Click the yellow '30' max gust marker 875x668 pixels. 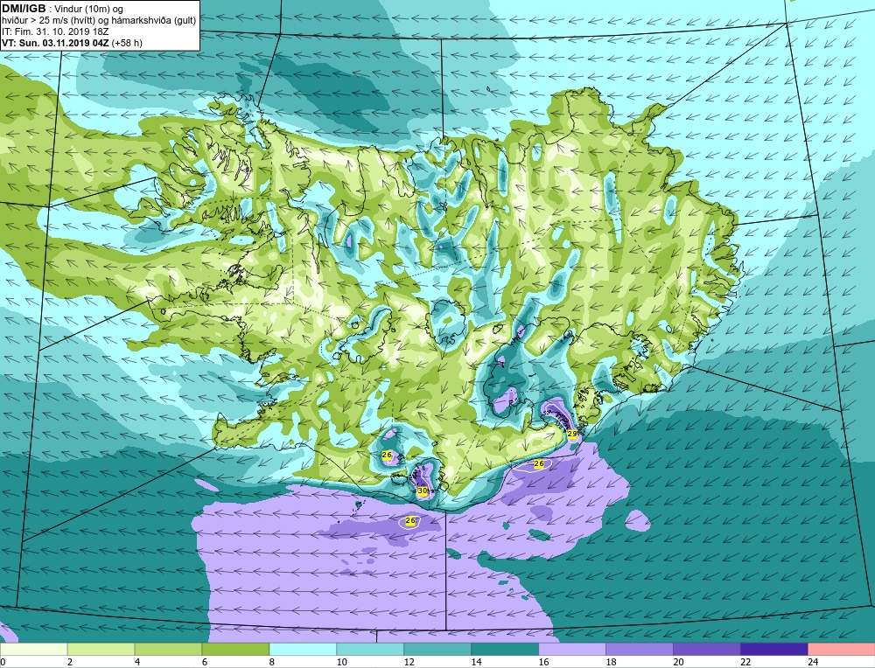(422, 491)
